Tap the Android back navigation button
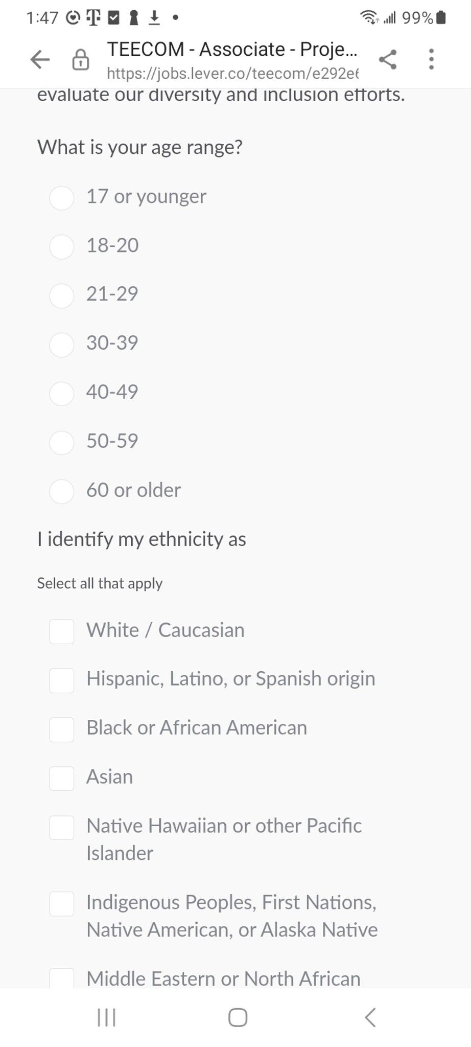The image size is (471, 1047). pyautogui.click(x=370, y=1017)
